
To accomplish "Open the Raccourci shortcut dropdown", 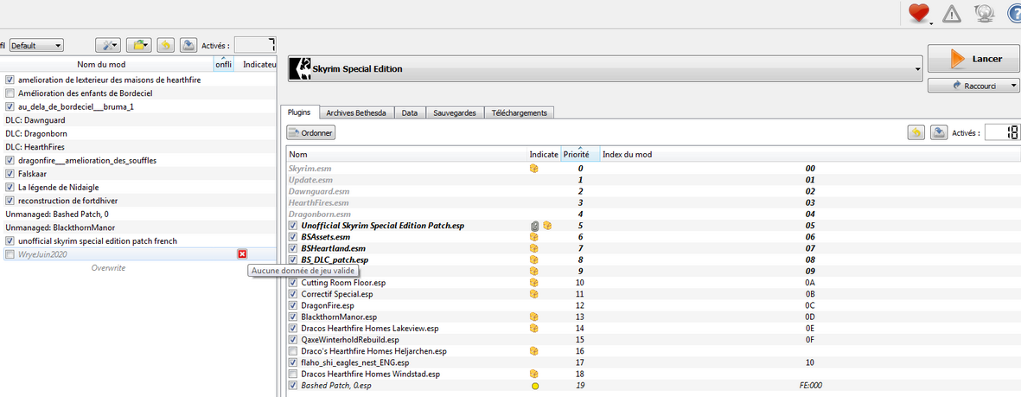I will coord(973,86).
